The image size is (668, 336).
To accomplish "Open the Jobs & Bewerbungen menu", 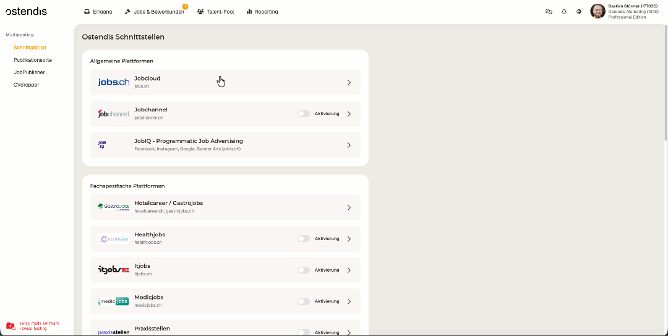I will (154, 12).
